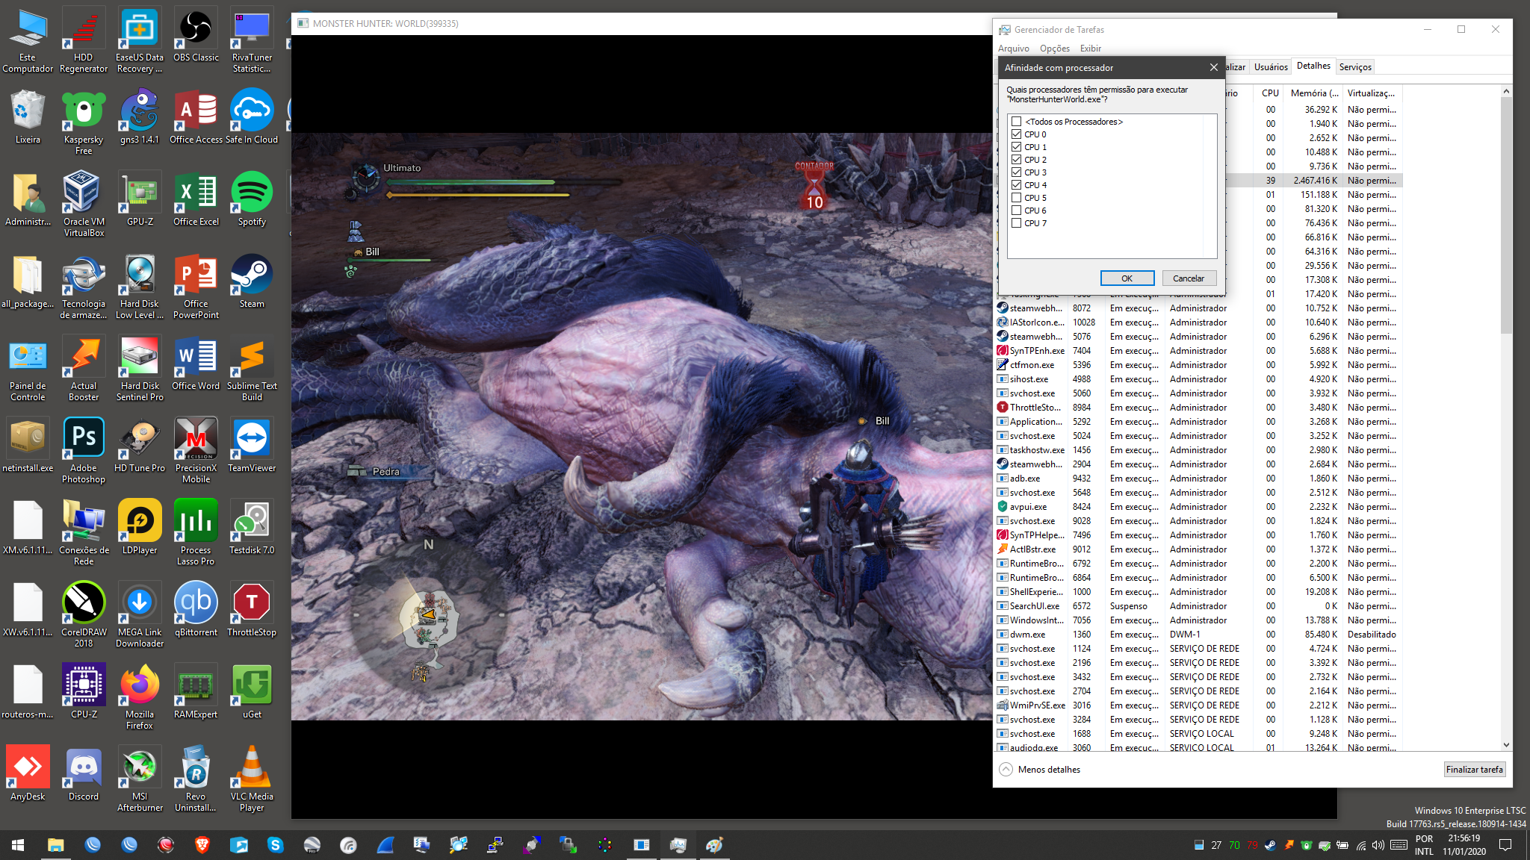The width and height of the screenshot is (1530, 860).
Task: Open the notification center in taskbar
Action: (x=1506, y=845)
